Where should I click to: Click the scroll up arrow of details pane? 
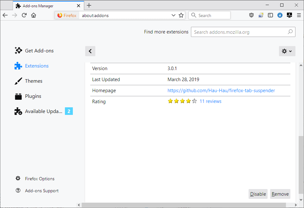click(301, 66)
